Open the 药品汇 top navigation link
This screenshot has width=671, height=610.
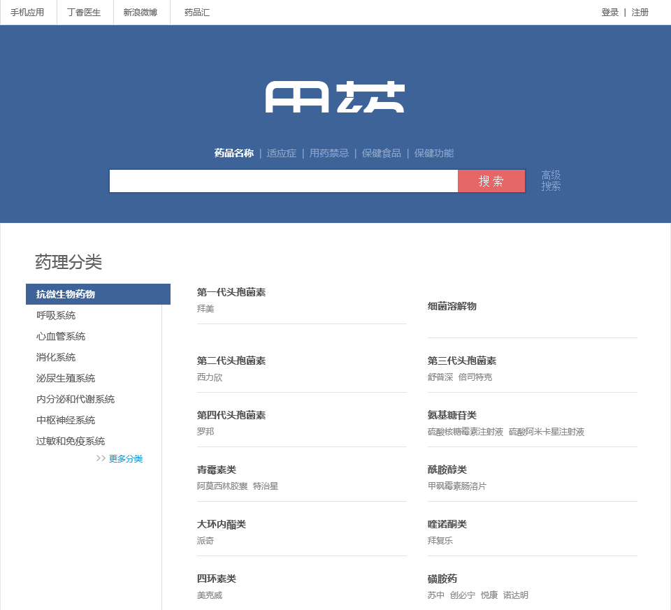(x=197, y=13)
